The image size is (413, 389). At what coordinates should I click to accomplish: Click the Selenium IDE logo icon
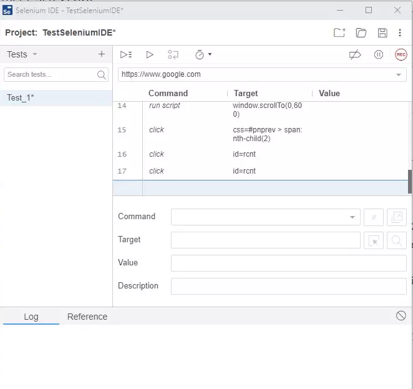pyautogui.click(x=7, y=10)
